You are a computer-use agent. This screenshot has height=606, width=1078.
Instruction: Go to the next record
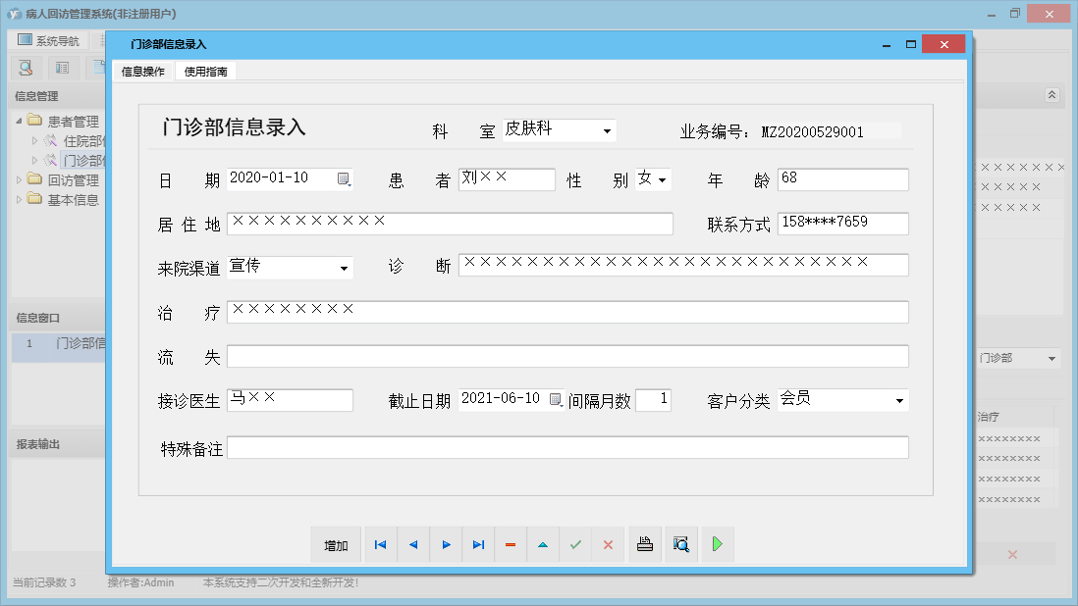coord(445,544)
